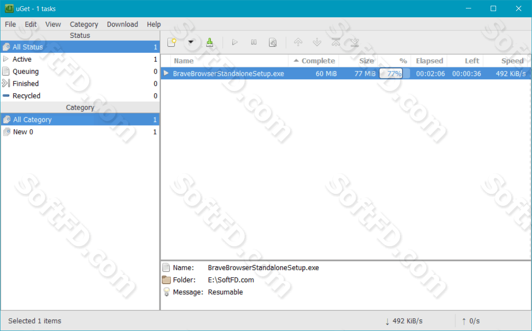
Task: Minimize the uGet window
Action: pyautogui.click(x=468, y=8)
